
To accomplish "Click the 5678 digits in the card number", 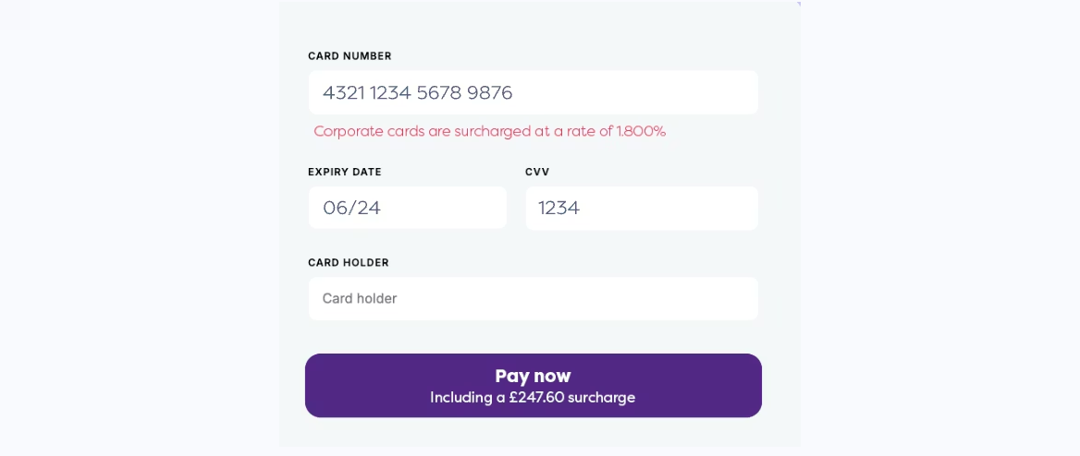I will coord(439,92).
